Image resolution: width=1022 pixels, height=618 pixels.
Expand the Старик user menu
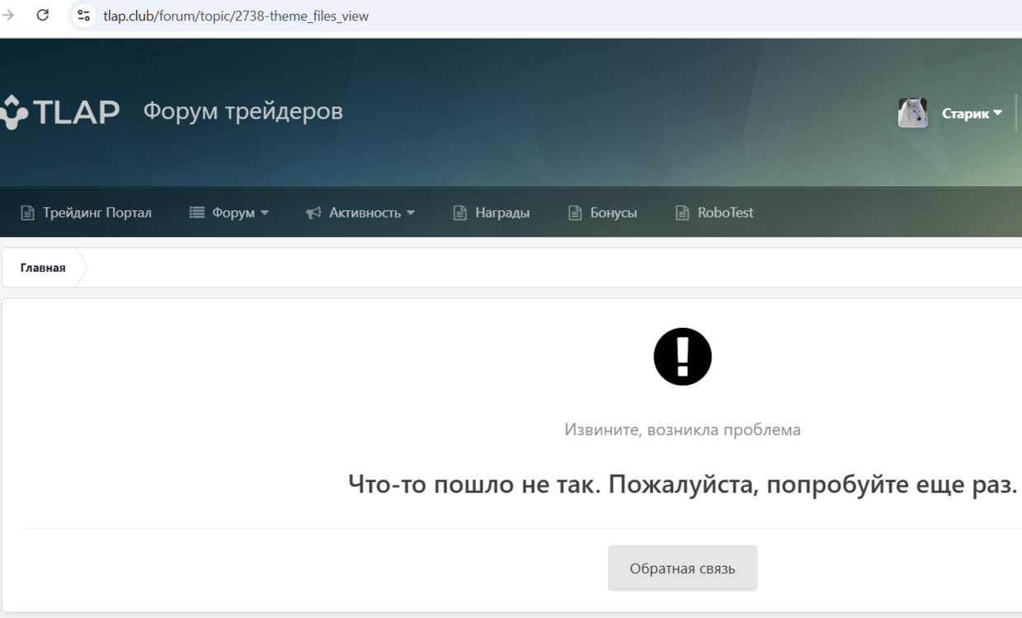pos(972,114)
